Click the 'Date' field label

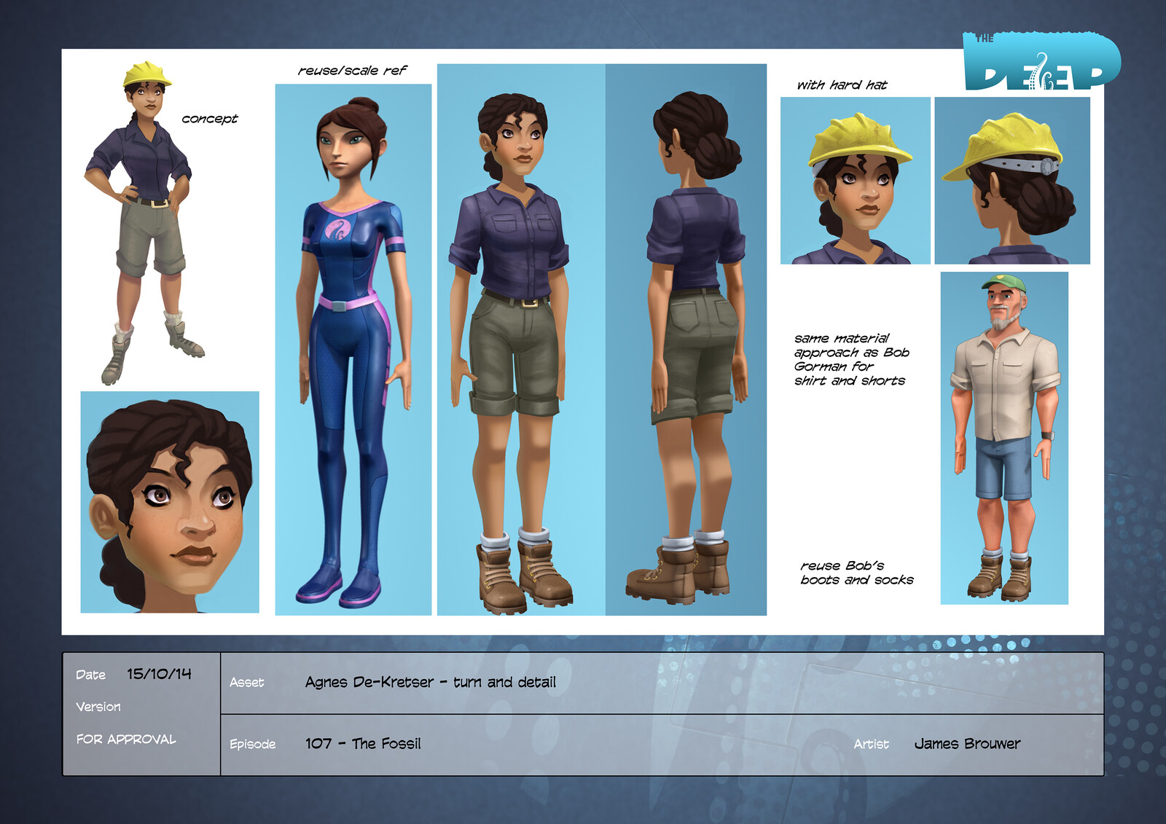coord(90,675)
